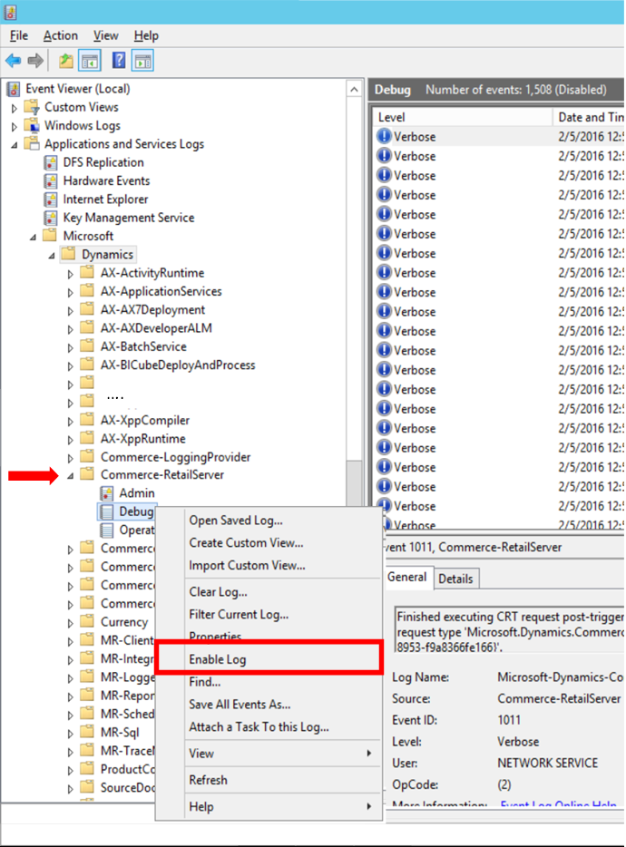The width and height of the screenshot is (626, 847).
Task: Expand the AX-ActivityRuntime node
Action: click(x=70, y=275)
